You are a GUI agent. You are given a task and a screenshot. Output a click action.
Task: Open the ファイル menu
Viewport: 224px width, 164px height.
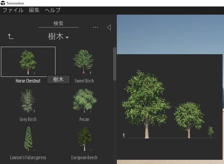coord(13,10)
